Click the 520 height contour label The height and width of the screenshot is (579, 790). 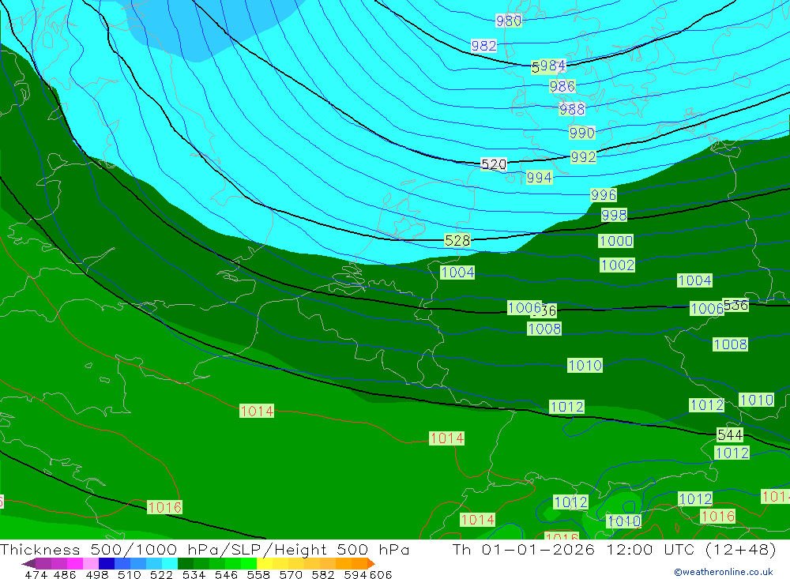tap(494, 164)
